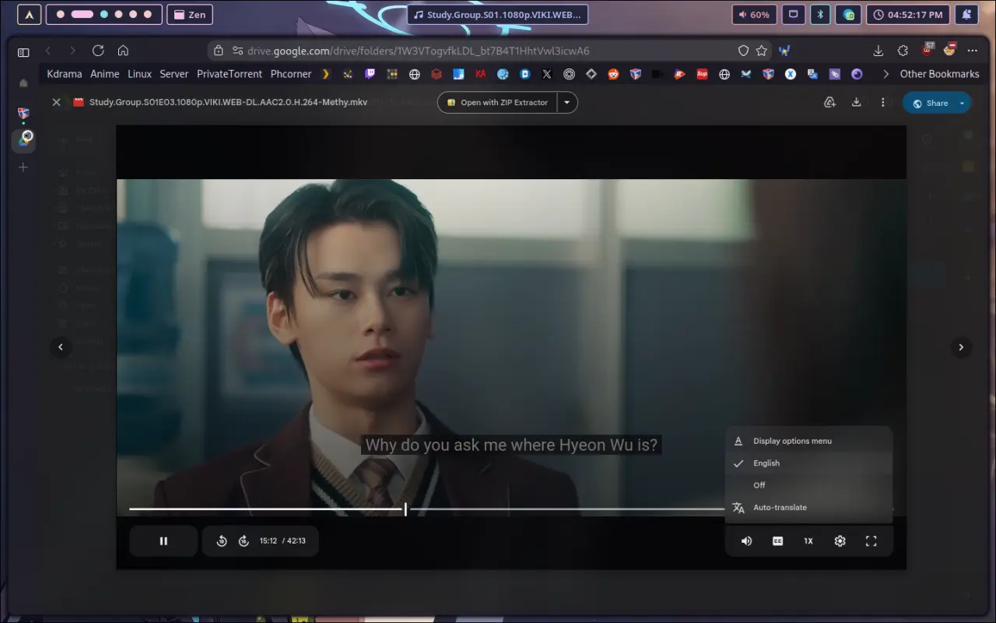Toggle the browser sidebar panel
The height and width of the screenshot is (623, 996).
tap(23, 52)
